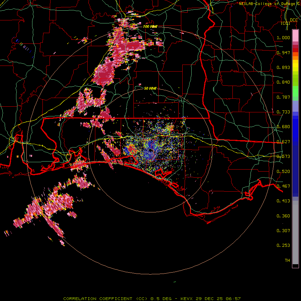Click the 0.733 scale value
The height and width of the screenshot is (301, 301).
click(283, 112)
